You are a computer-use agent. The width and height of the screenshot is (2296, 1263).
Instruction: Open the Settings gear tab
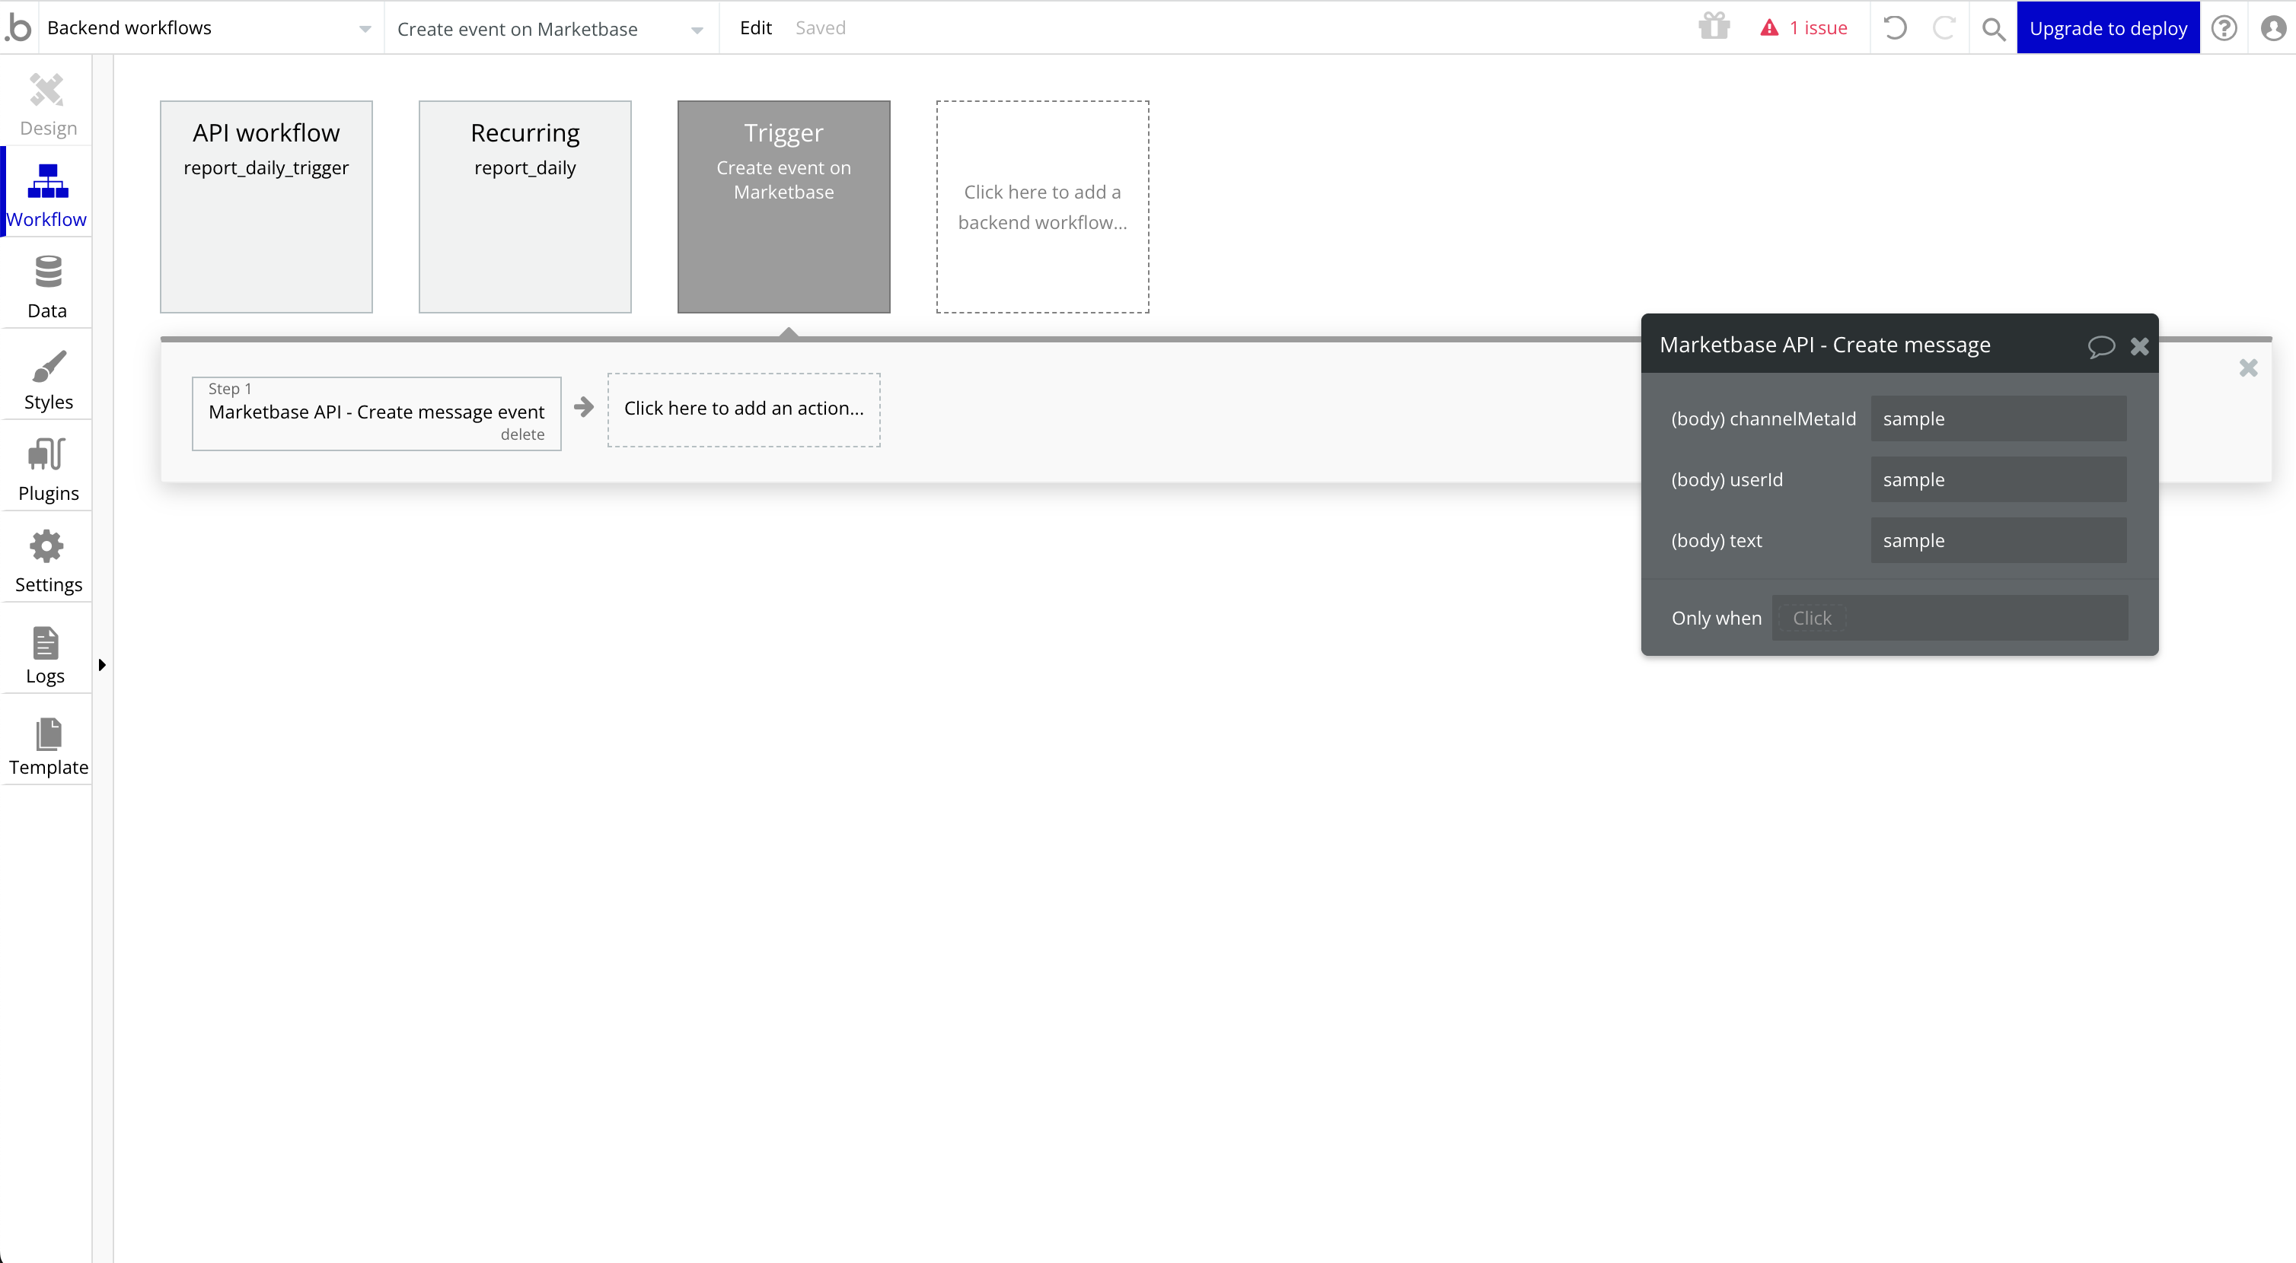(47, 562)
